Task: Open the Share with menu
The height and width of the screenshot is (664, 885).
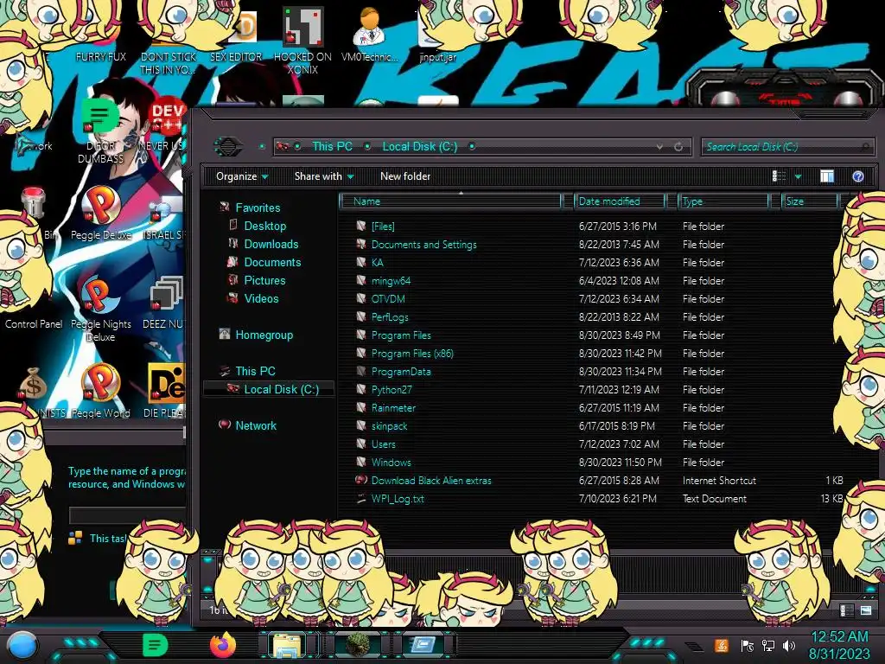Action: [324, 176]
